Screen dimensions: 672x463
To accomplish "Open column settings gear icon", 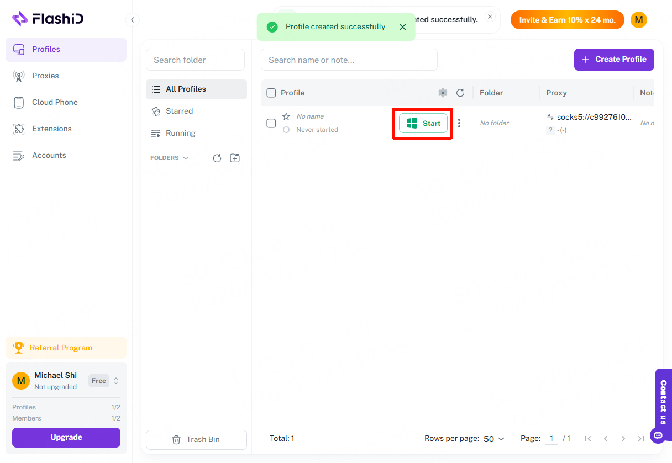I will point(443,93).
